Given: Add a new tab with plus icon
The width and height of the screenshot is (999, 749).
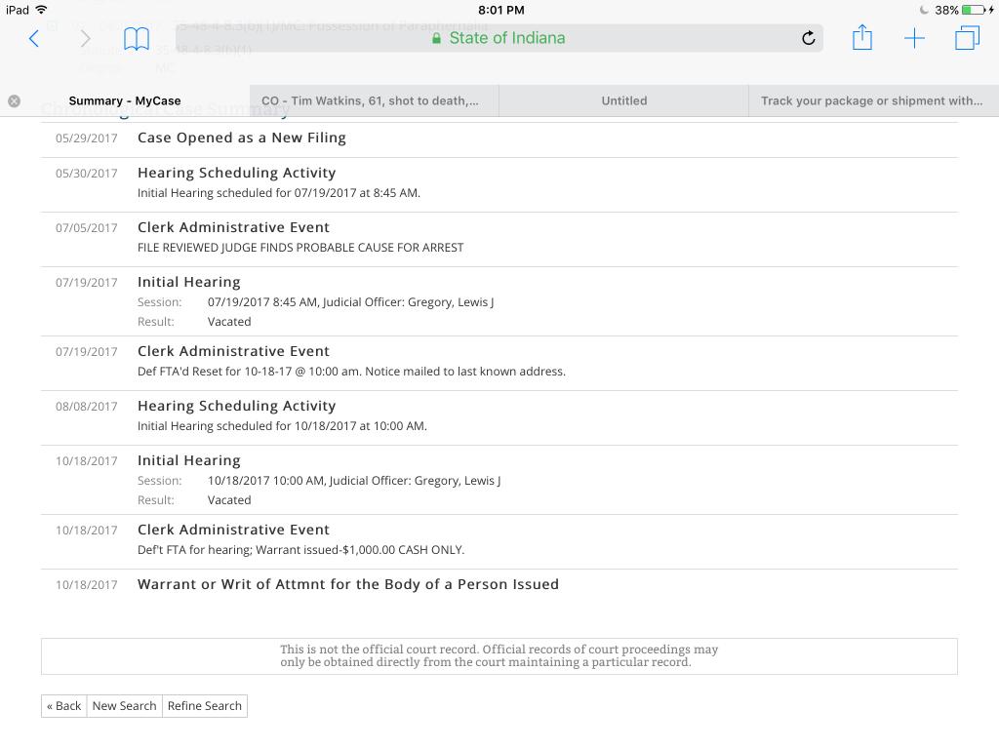Looking at the screenshot, I should tap(914, 39).
